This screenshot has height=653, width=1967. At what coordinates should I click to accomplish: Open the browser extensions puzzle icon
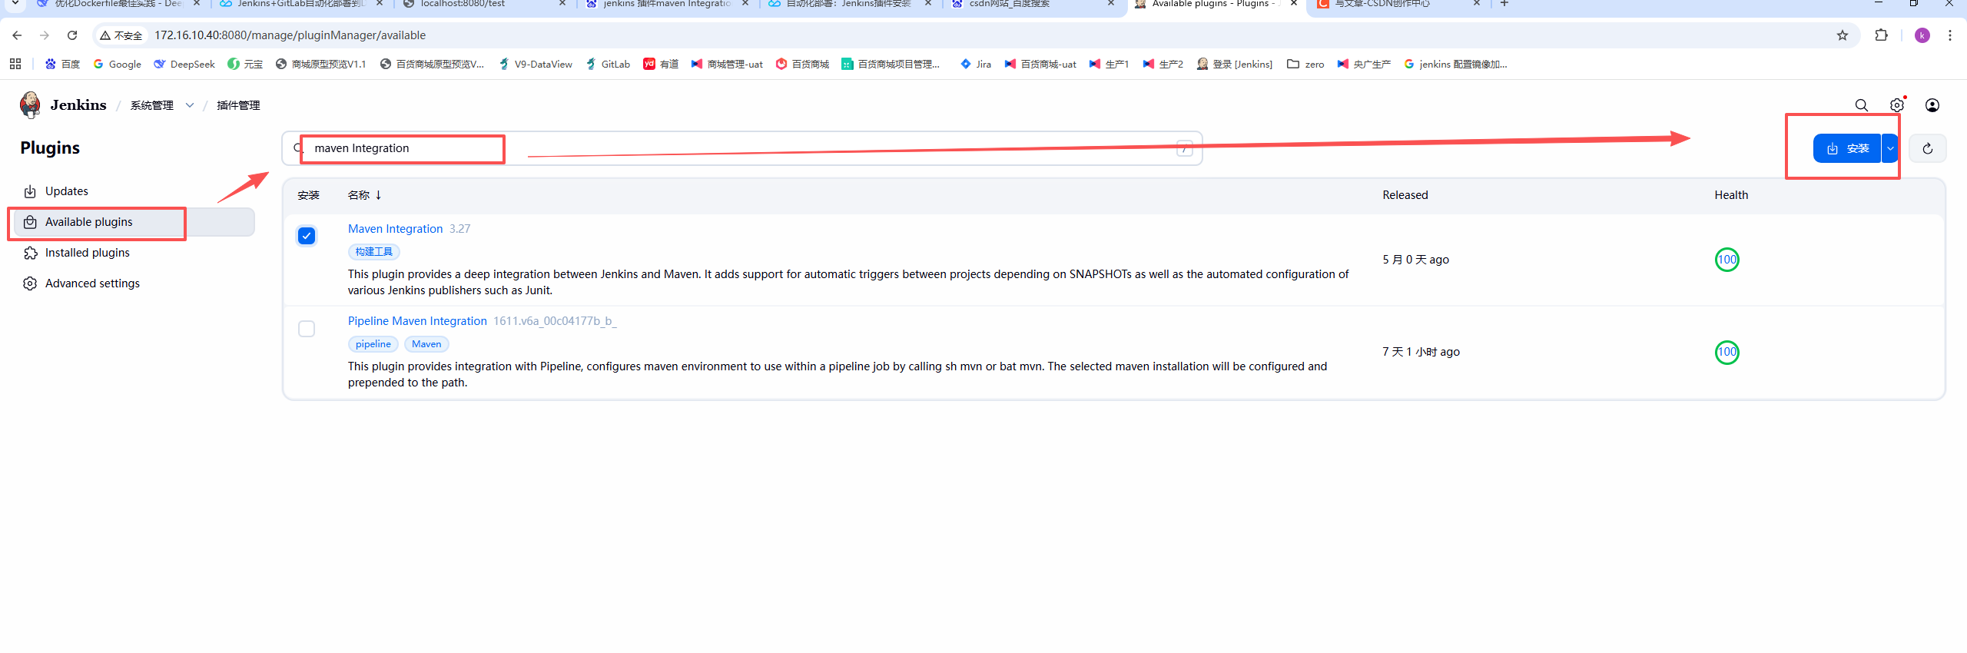click(x=1882, y=35)
